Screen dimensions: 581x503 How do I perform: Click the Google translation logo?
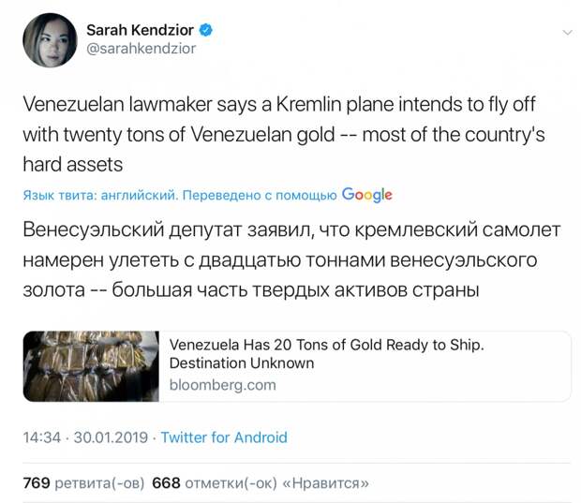pos(366,195)
